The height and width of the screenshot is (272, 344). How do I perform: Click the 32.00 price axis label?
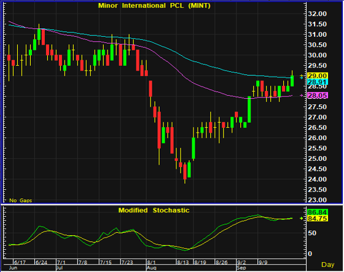coord(317,14)
